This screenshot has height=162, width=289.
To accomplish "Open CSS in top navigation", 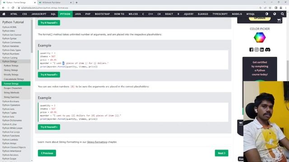I will tap(24, 14).
